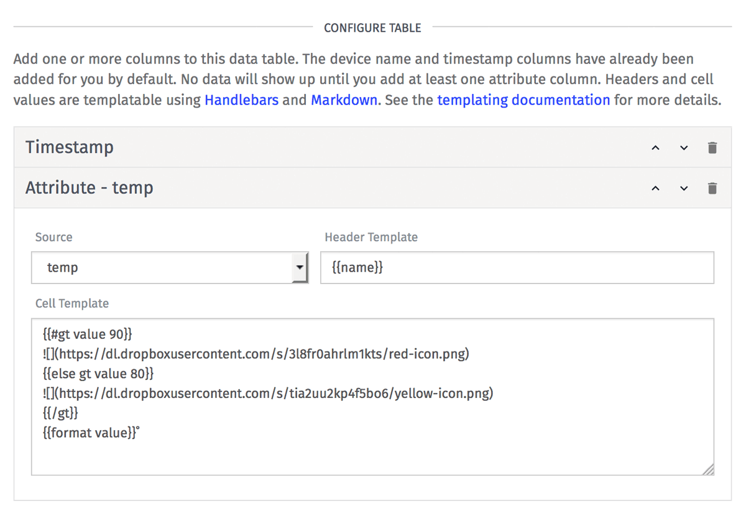746x516 pixels.
Task: Move the Timestamp column down
Action: [x=684, y=148]
